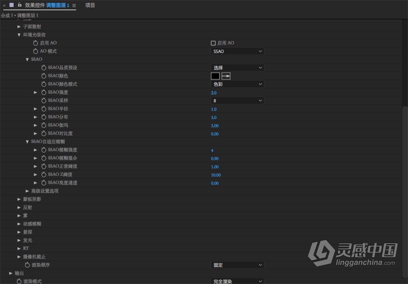
Task: Click the layer color label square
Action: [11, 5]
